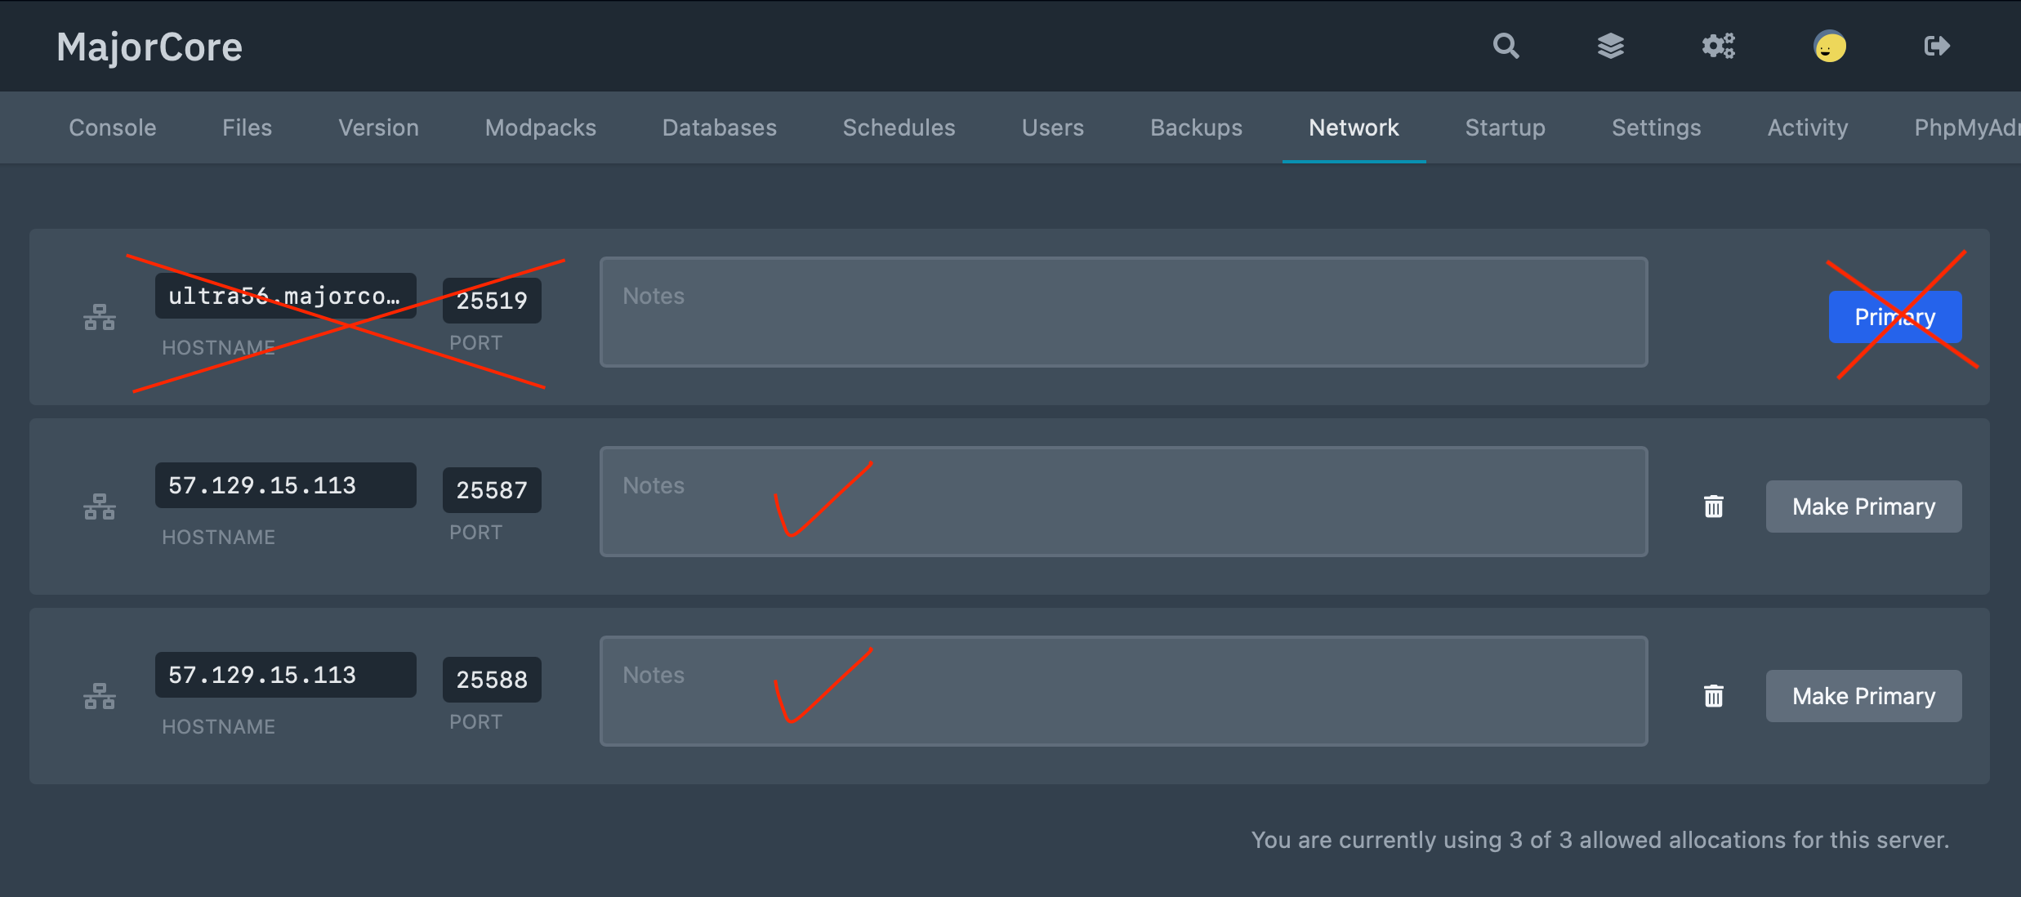
Task: Open the MajorCore home logo
Action: pyautogui.click(x=149, y=47)
